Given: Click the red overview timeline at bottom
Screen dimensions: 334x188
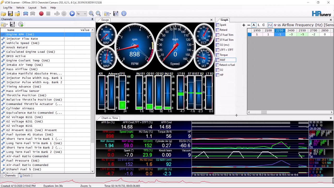Looking at the screenshot, I should pyautogui.click(x=166, y=181).
